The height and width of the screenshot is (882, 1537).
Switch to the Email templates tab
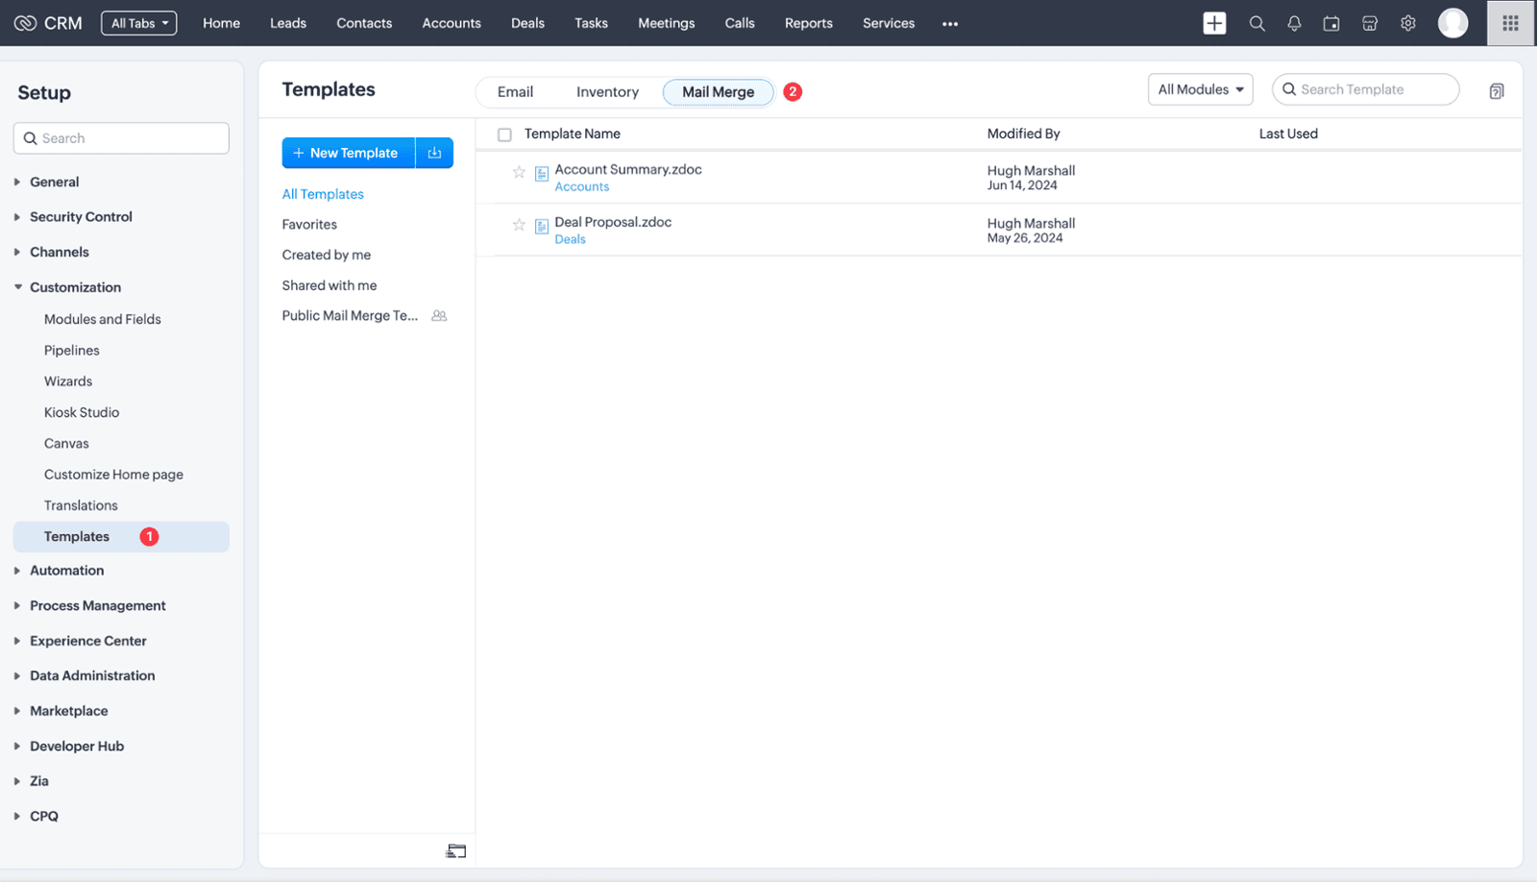pyautogui.click(x=515, y=92)
